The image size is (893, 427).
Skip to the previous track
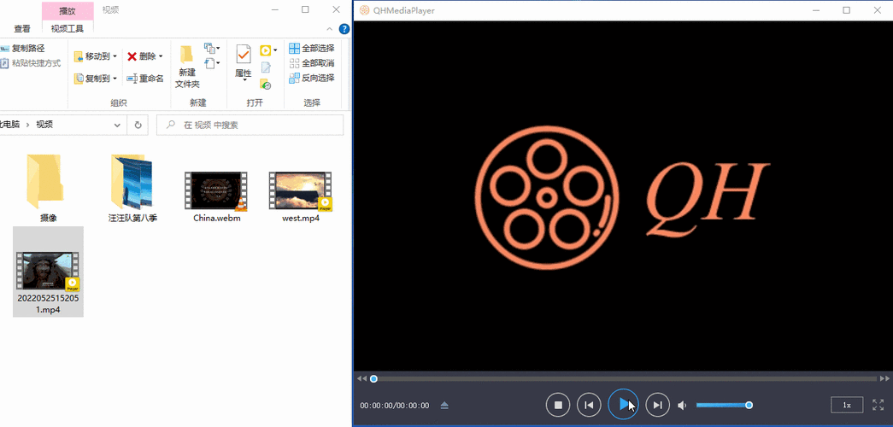point(589,405)
